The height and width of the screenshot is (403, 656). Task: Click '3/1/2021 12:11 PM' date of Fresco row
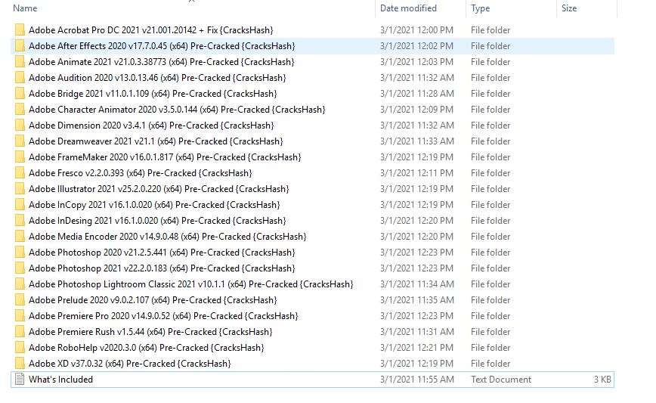(x=416, y=173)
